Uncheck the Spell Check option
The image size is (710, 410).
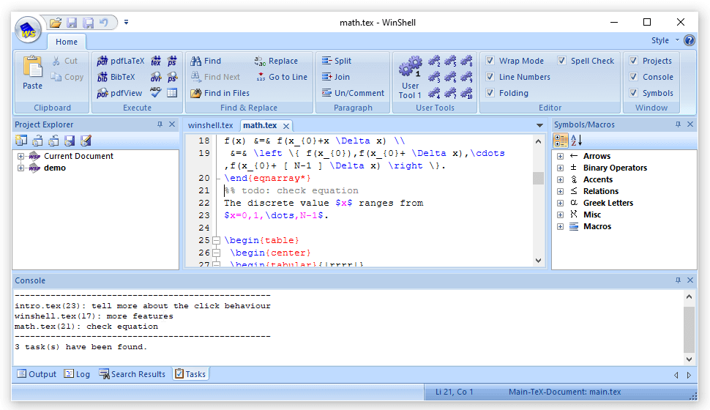coord(562,61)
